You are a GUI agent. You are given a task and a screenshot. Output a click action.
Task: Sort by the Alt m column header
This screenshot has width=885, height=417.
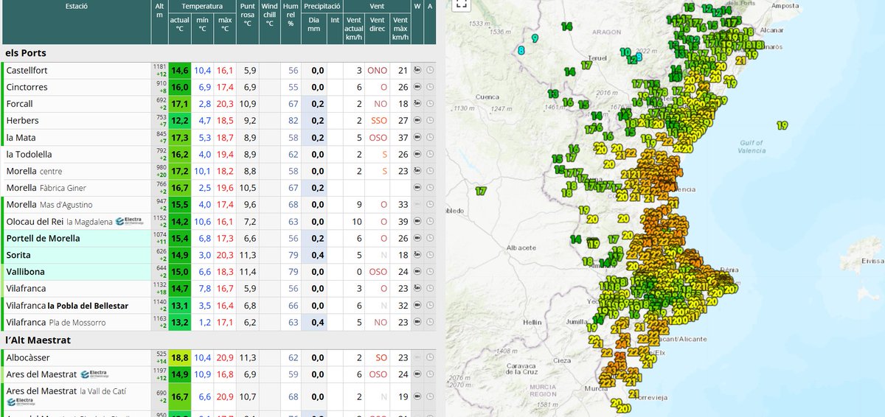pos(160,10)
